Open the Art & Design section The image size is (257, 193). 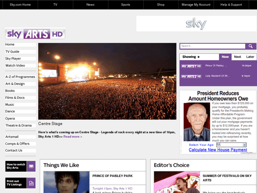click(x=20, y=84)
